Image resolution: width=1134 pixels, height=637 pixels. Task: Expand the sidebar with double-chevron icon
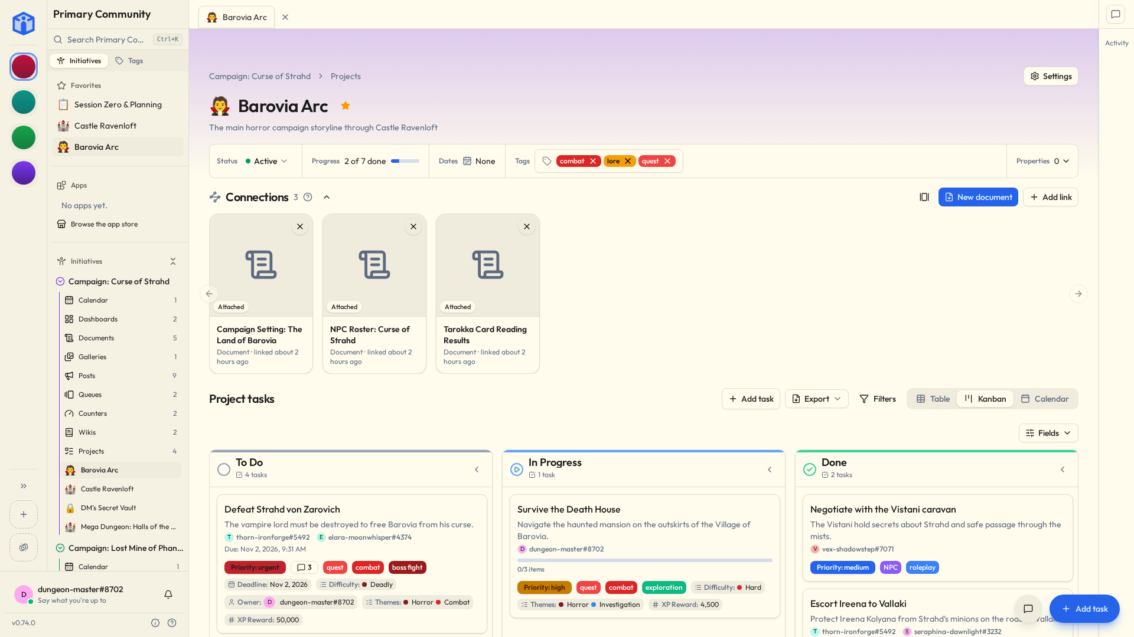(x=24, y=486)
